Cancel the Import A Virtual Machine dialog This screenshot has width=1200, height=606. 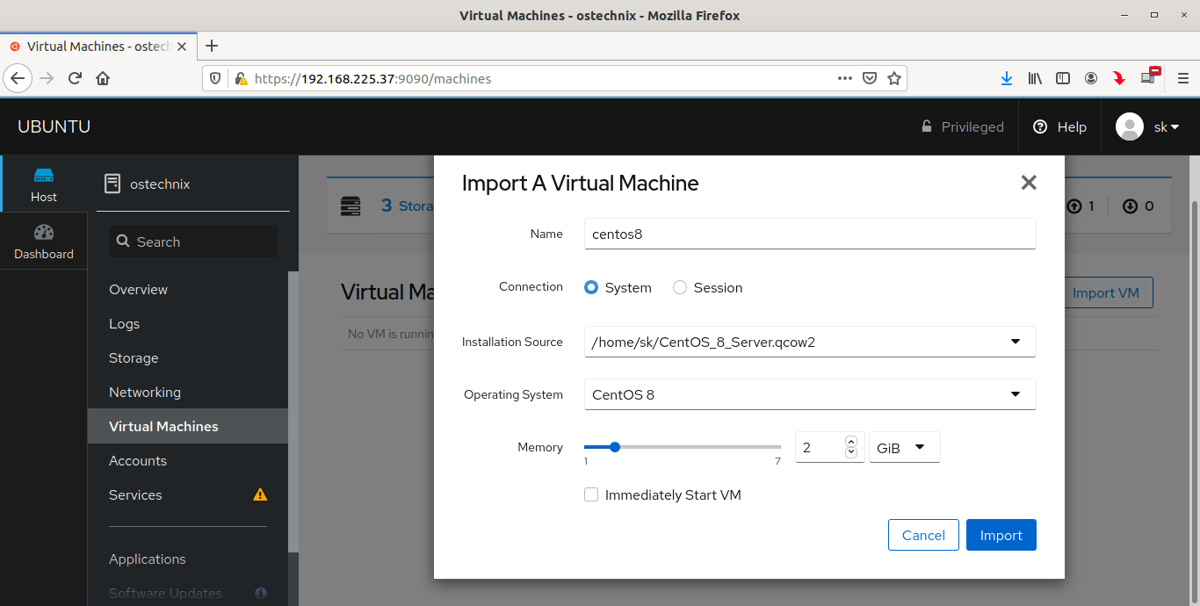[x=923, y=534]
